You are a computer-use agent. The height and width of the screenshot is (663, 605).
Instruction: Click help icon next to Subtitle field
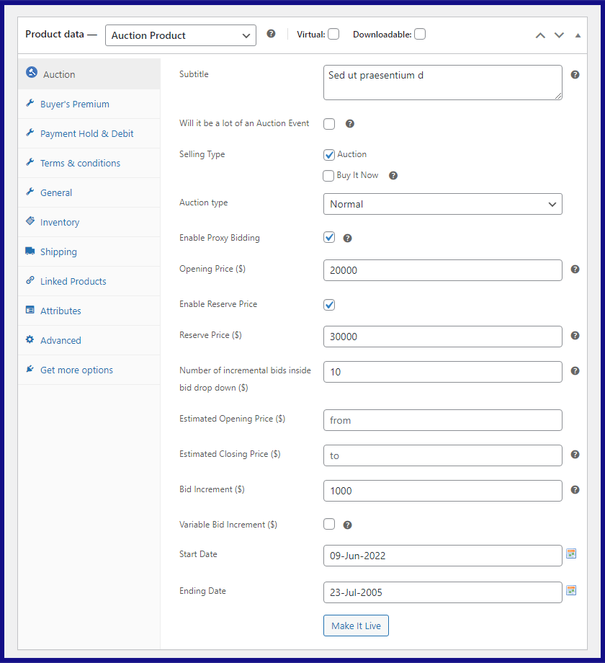point(575,75)
